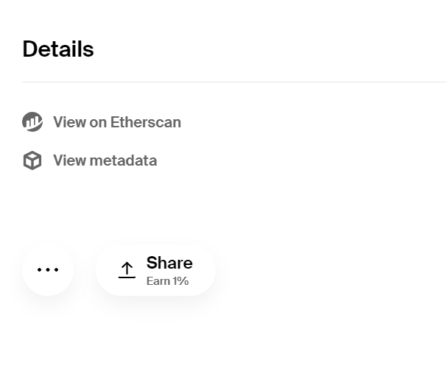Select the gray circular icon beside Etherscan

tap(32, 122)
